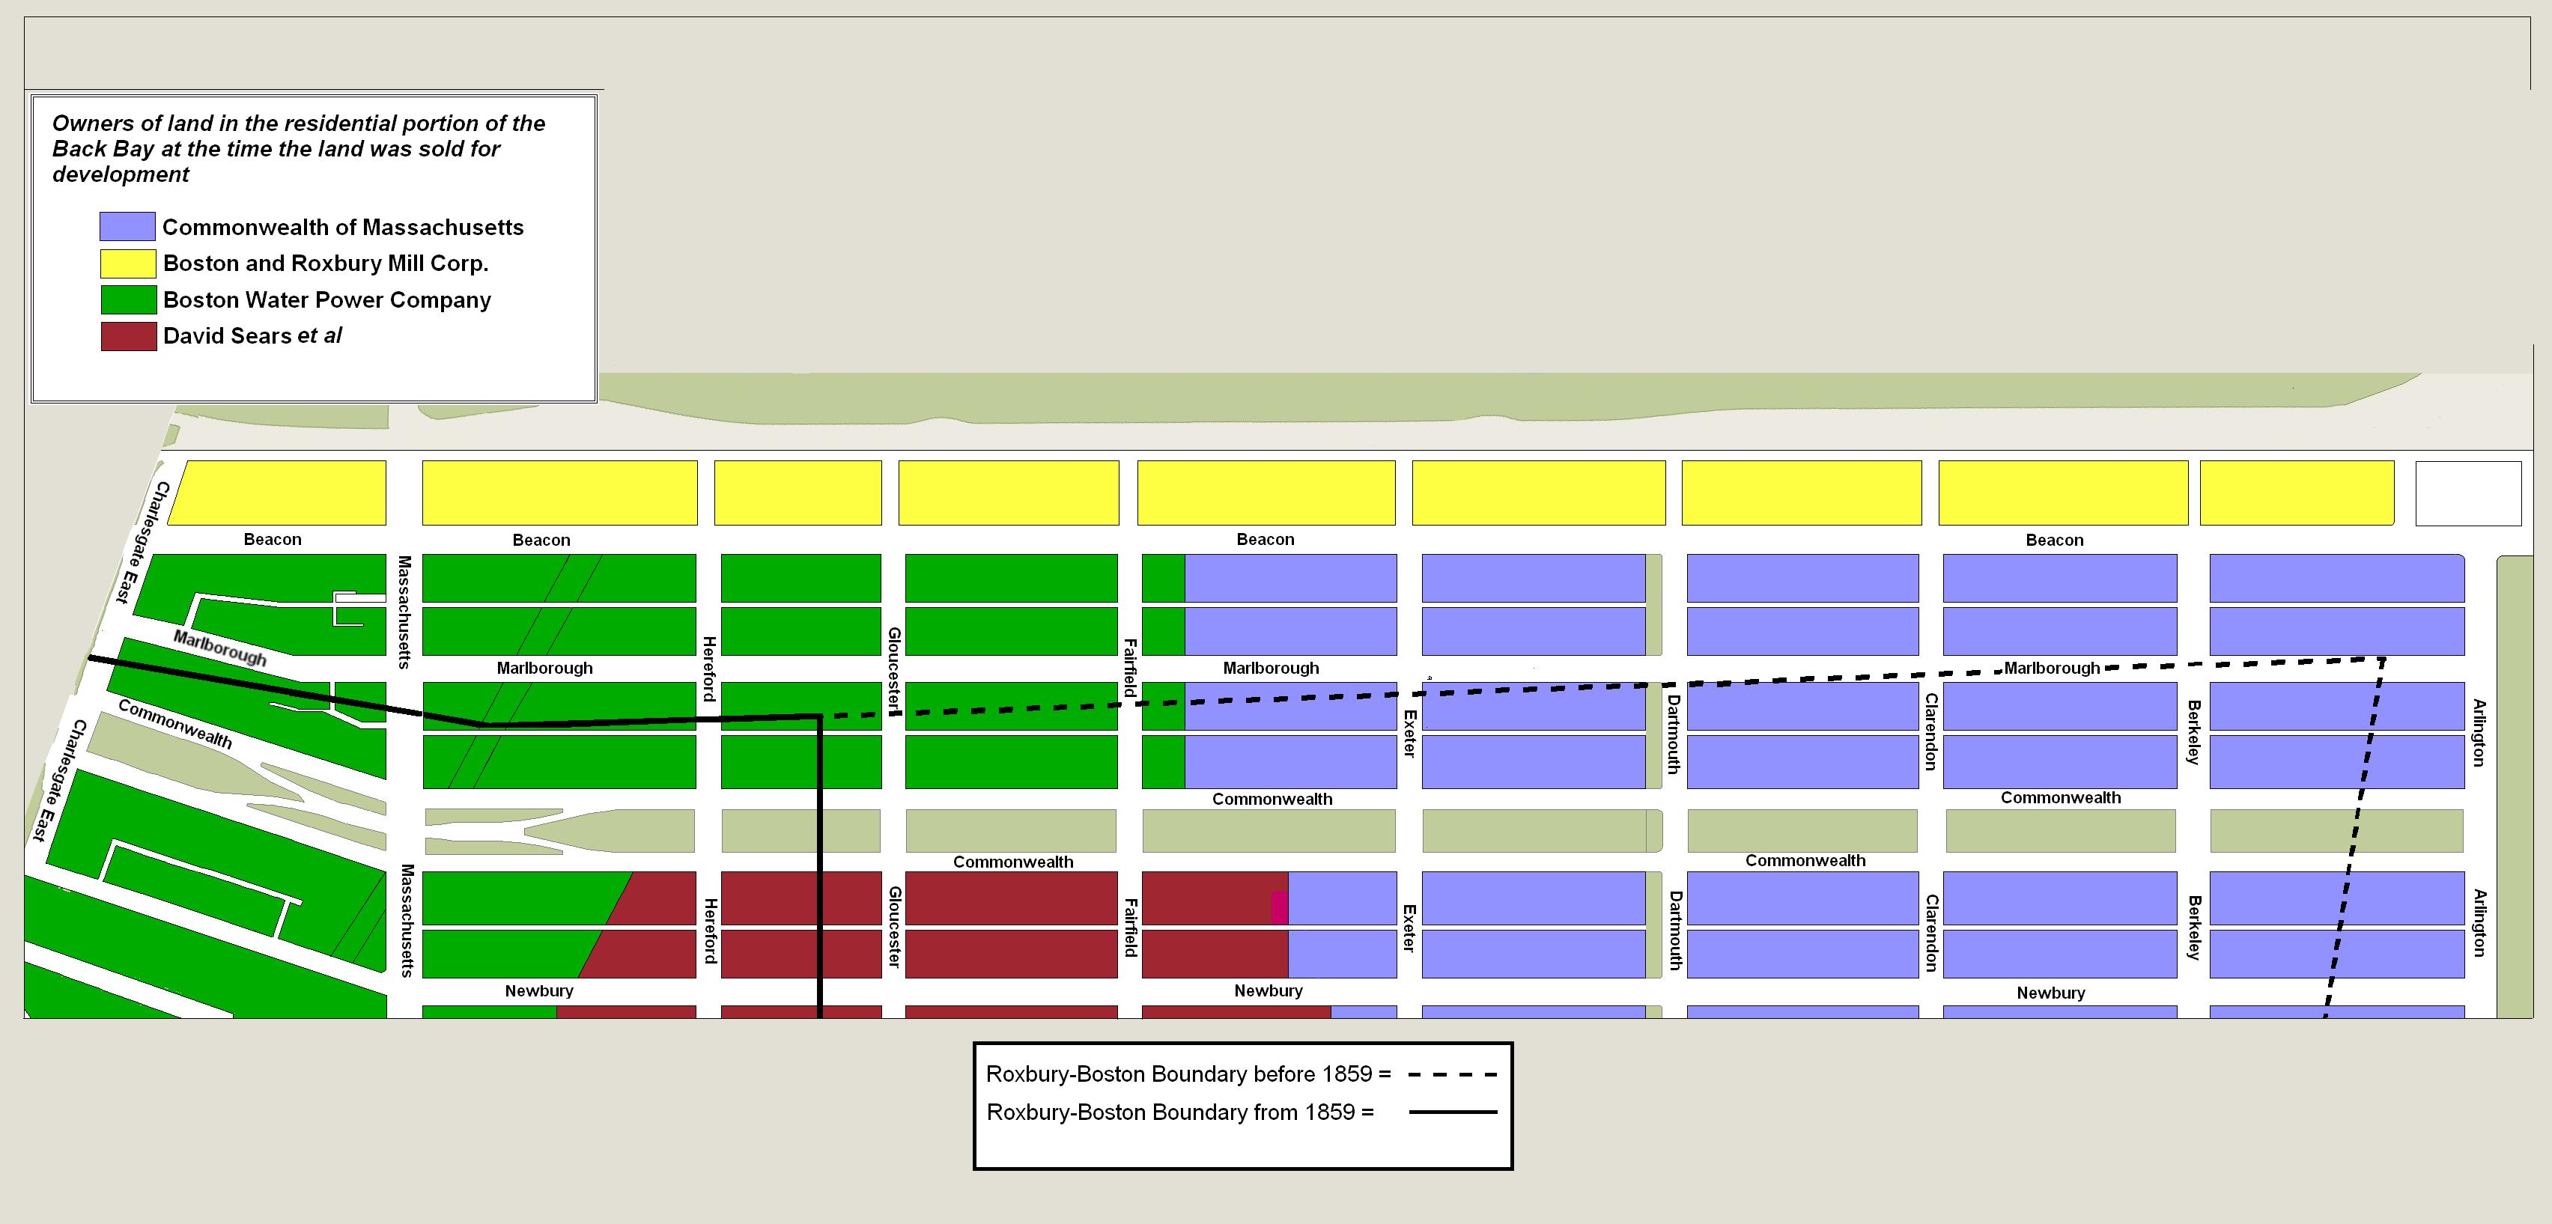The image size is (2552, 1224).
Task: Click the dark red David Sears legend swatch
Action: [128, 337]
